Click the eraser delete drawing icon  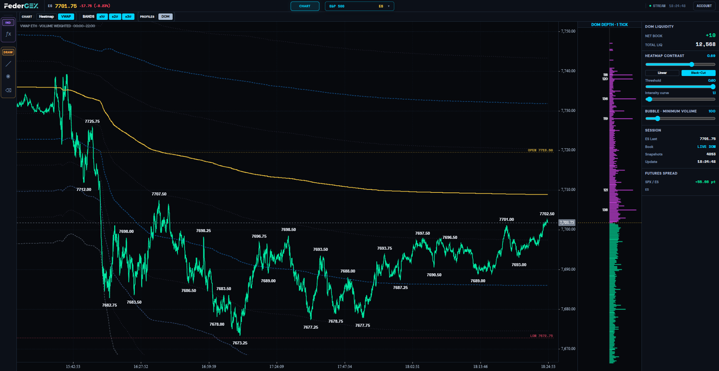pyautogui.click(x=8, y=90)
